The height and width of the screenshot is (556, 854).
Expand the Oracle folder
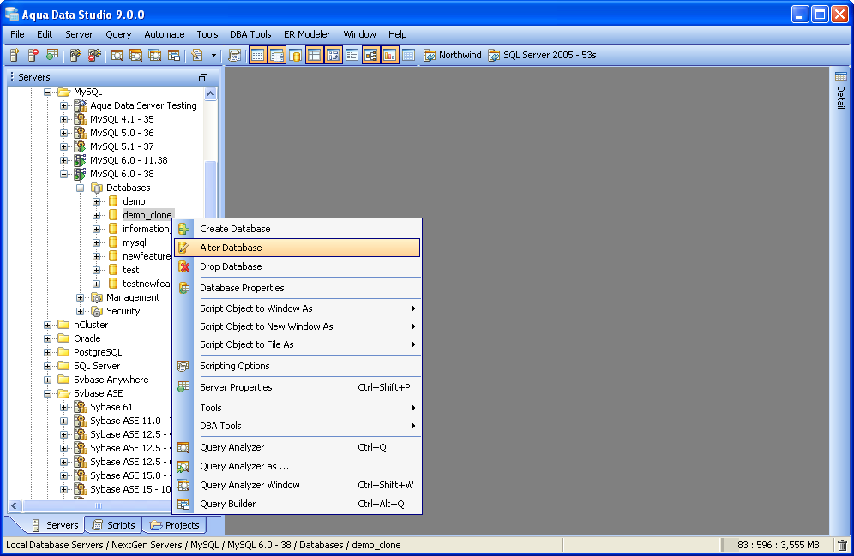coord(47,338)
